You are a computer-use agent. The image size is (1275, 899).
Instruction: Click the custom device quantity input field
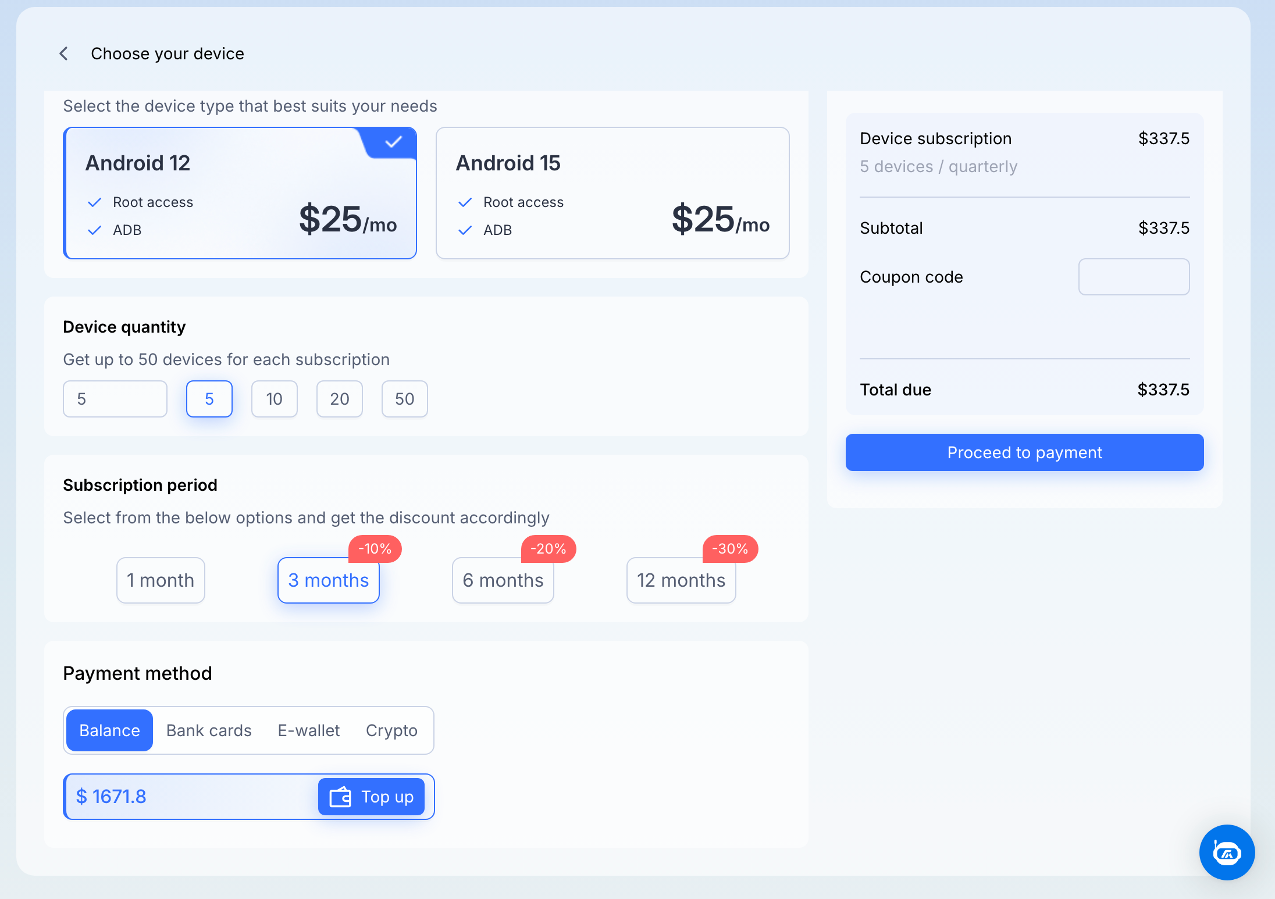pos(115,399)
